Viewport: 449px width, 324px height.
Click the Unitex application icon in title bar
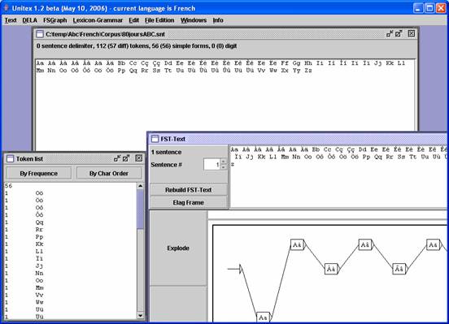click(x=6, y=8)
